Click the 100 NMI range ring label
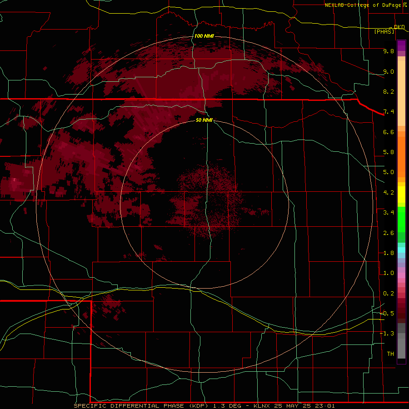The width and height of the screenshot is (409, 409). 204,36
